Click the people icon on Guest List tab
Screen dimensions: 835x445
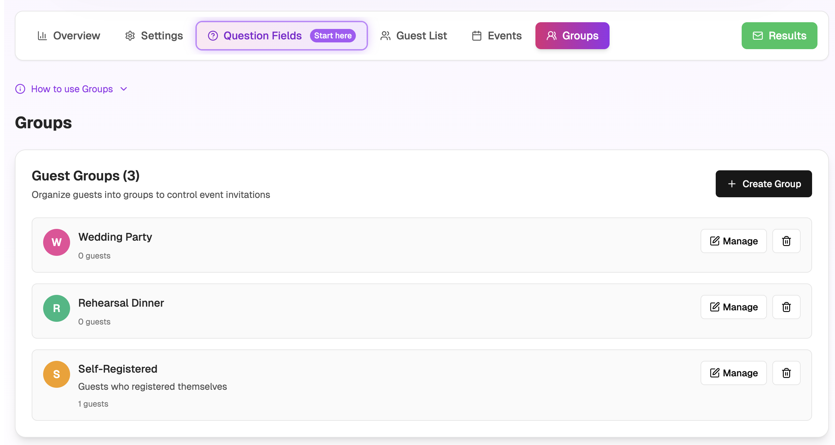[385, 35]
